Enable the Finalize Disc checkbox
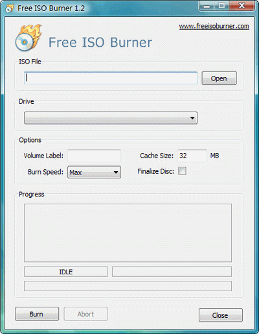The height and width of the screenshot is (334, 259). (182, 171)
